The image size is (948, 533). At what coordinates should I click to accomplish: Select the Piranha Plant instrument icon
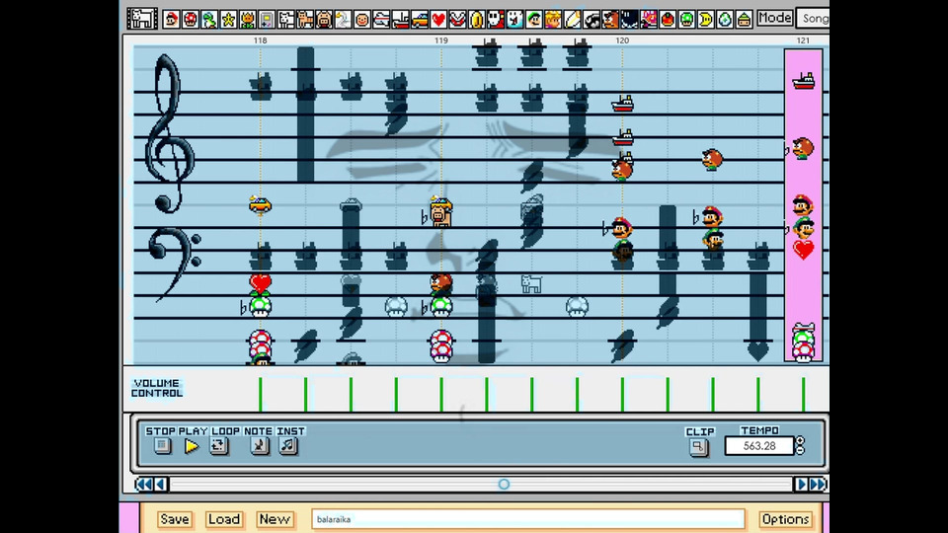tap(457, 20)
